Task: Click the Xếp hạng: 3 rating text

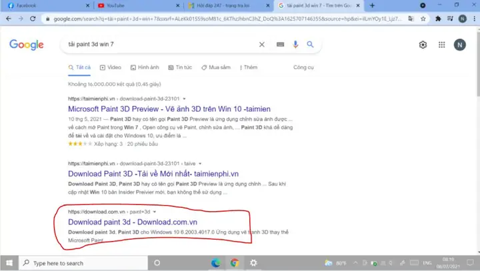Action: (x=109, y=144)
